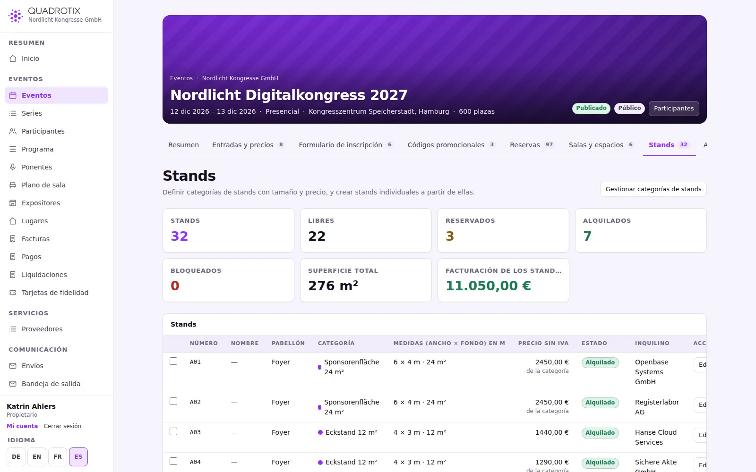Click the Bandeja de salida envelope icon
This screenshot has height=472, width=756.
pos(13,384)
